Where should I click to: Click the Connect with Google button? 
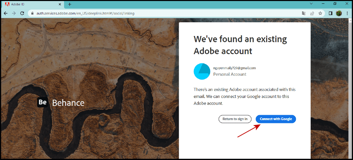click(x=276, y=119)
